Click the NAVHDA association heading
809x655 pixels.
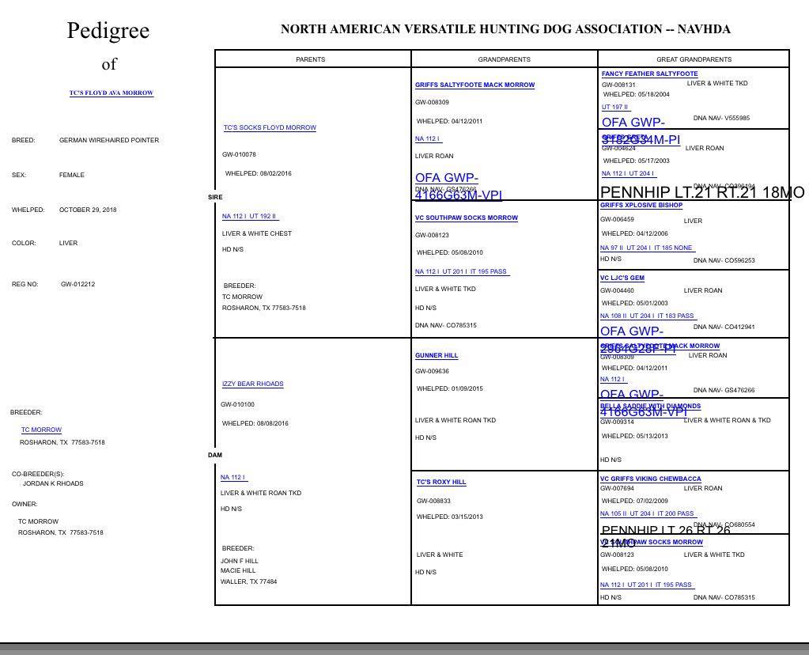click(505, 29)
